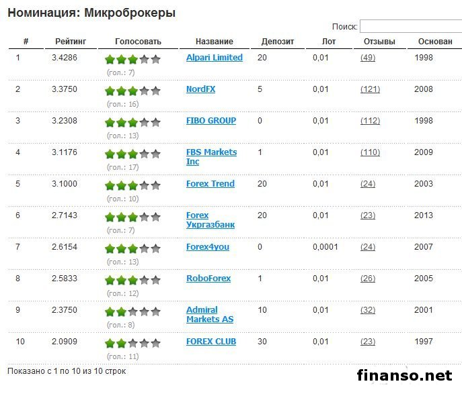
Task: Sort table by Рейтинг column header
Action: 71,42
